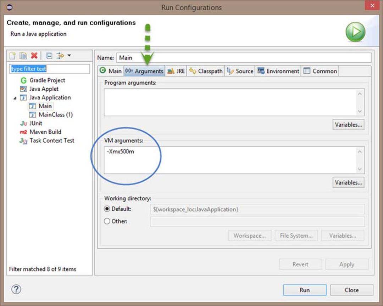383x306 pixels.
Task: Collapse the Java Application tree node
Action: [x=15, y=98]
